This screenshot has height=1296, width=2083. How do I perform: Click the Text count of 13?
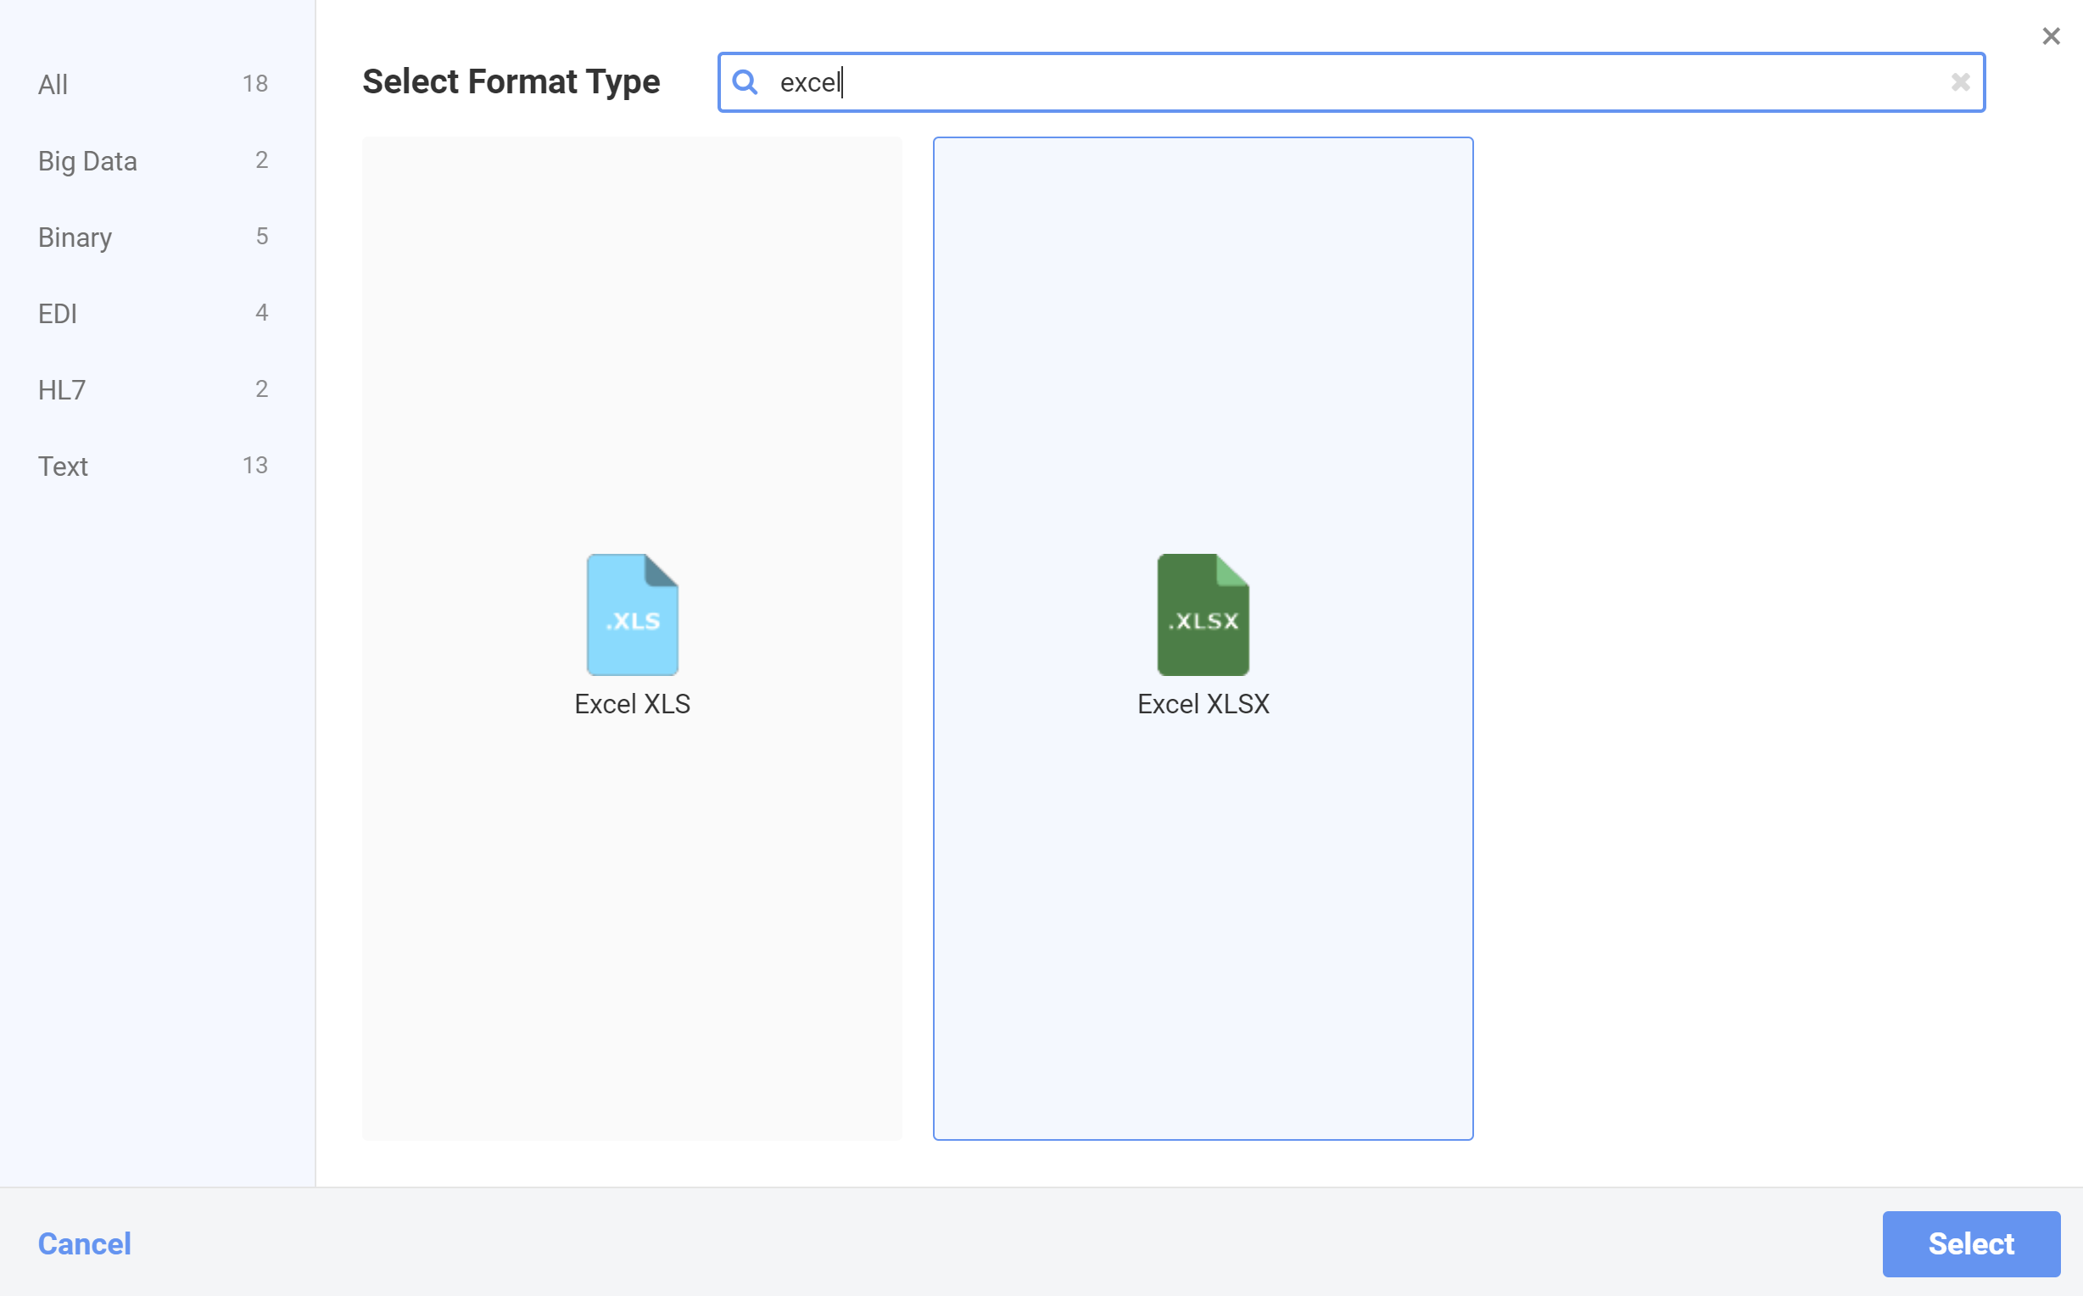pos(254,465)
